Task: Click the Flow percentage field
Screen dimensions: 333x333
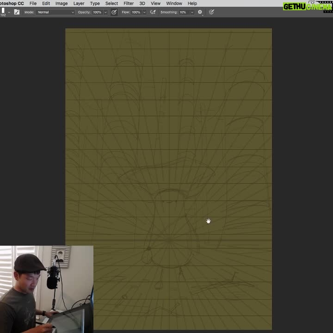Action: [136, 12]
